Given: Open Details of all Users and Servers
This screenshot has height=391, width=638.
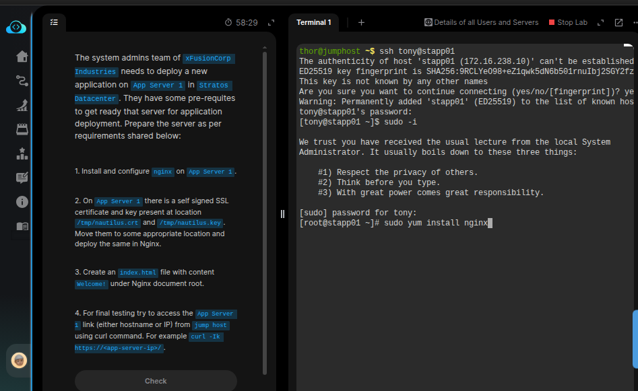Looking at the screenshot, I should pyautogui.click(x=481, y=22).
